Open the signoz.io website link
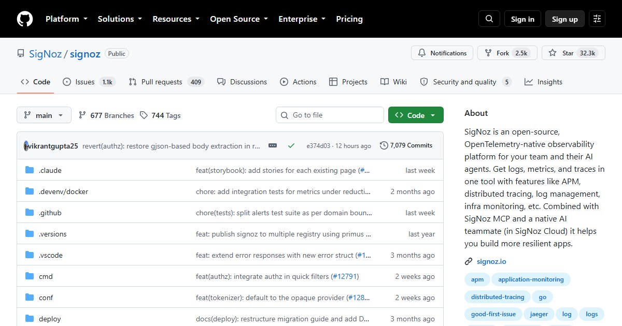Viewport: 622px width, 326px height. 492,261
